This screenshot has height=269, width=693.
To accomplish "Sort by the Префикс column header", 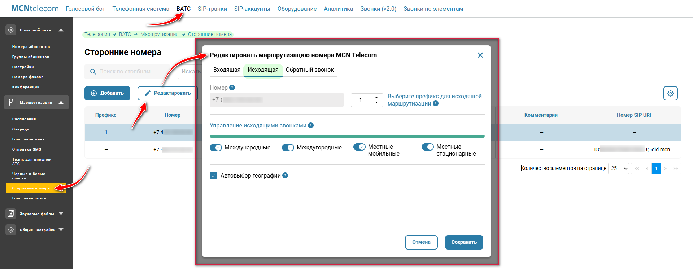I will pyautogui.click(x=106, y=115).
